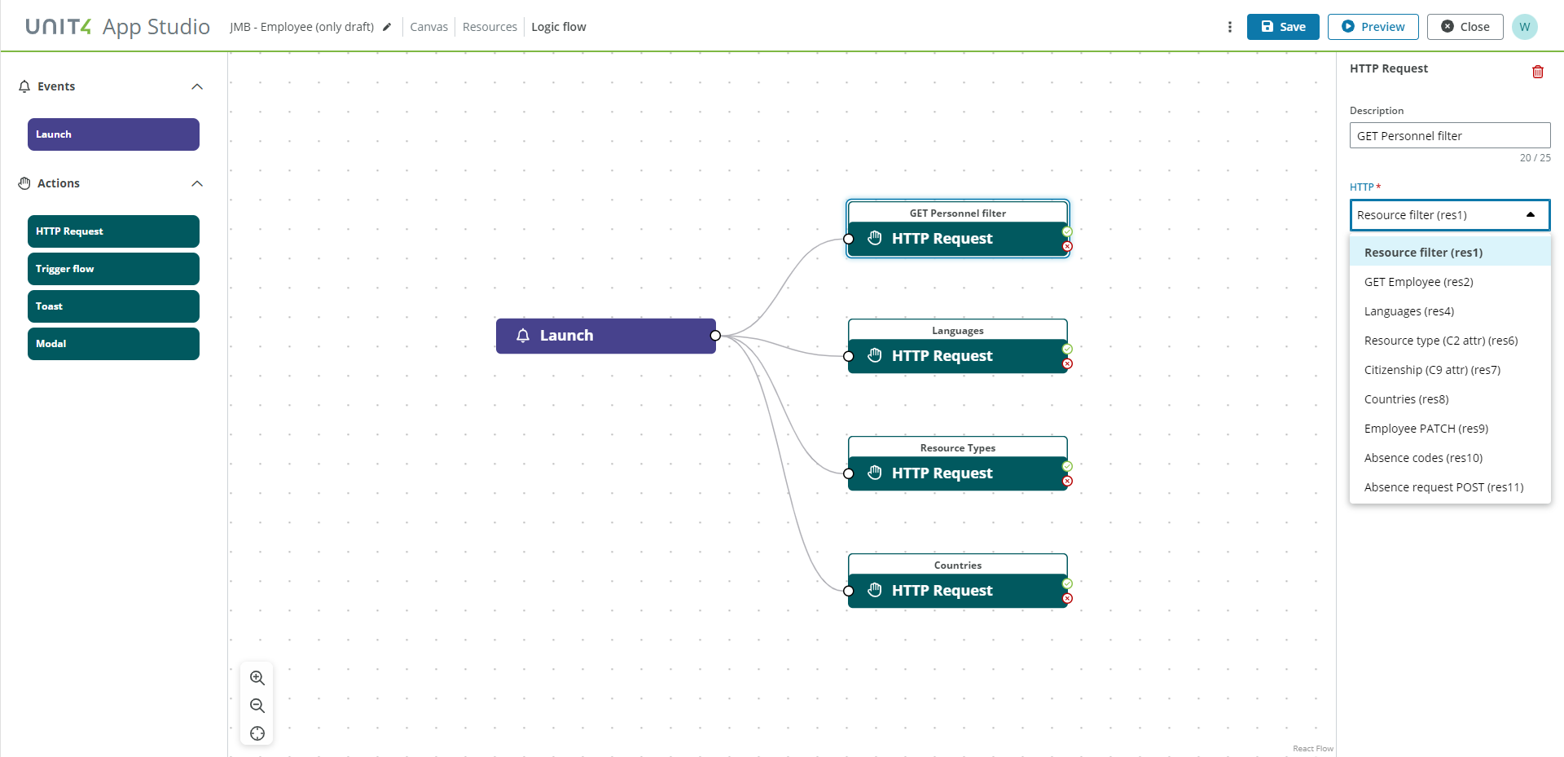The image size is (1564, 757).
Task: Select the Languages HTTP Request node
Action: point(958,346)
